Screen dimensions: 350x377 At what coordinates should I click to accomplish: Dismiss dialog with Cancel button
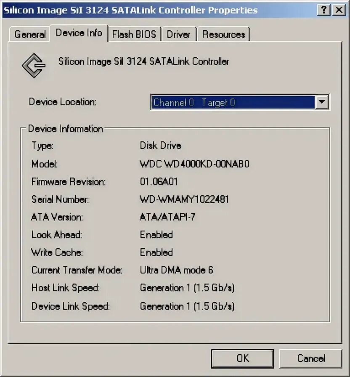point(311,358)
